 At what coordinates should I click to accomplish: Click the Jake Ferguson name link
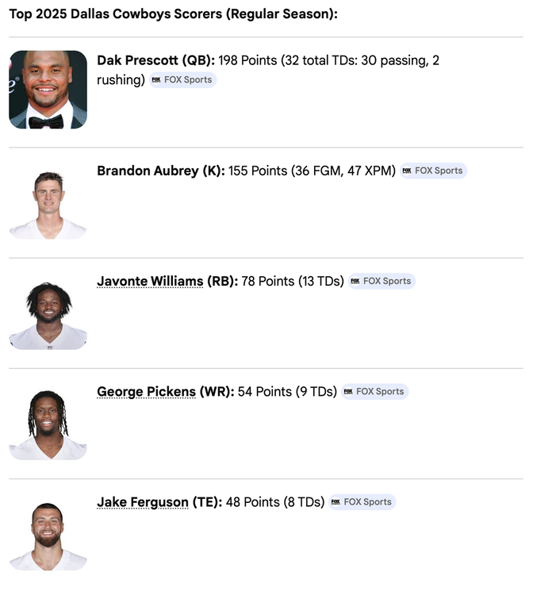[x=143, y=502]
